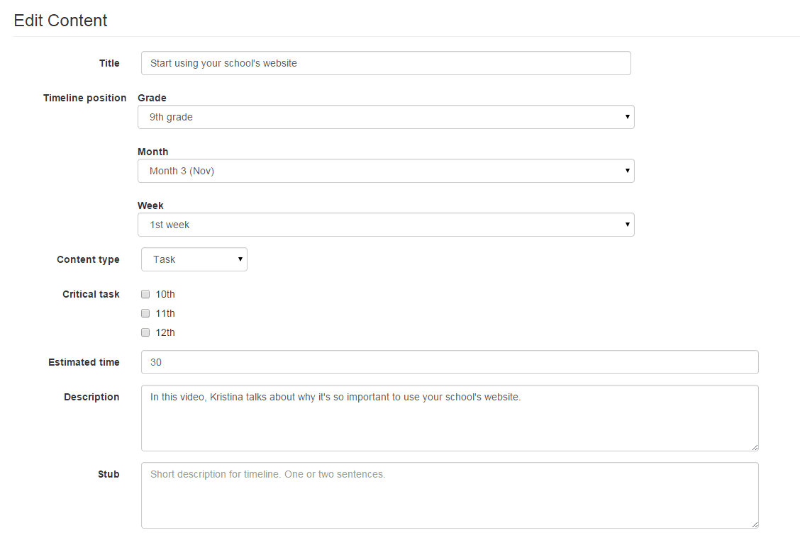
Task: Open the Grade dropdown showing 9th grade
Action: pyautogui.click(x=386, y=117)
